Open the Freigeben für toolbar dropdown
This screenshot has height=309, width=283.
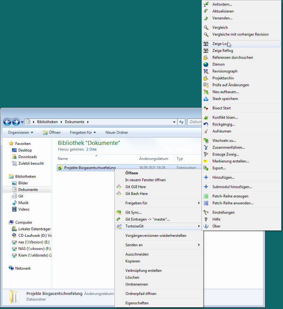[83, 132]
